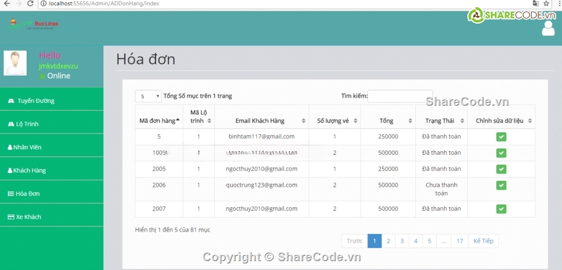Open Xe Khách in sidebar
This screenshot has width=562, height=270.
click(51, 217)
